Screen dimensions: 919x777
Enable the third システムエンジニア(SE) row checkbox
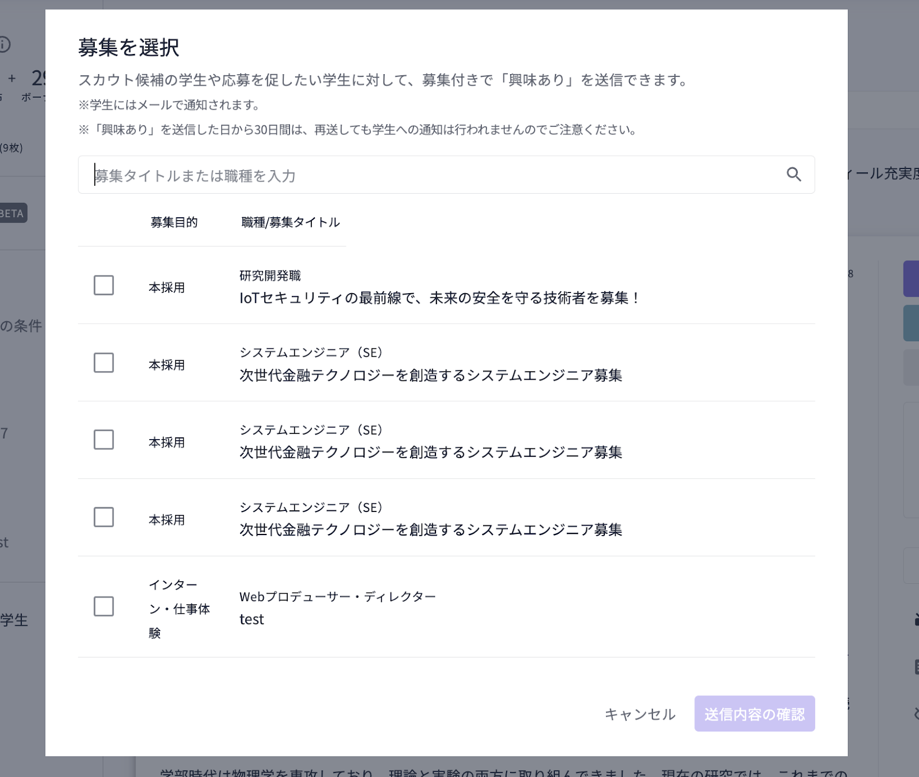tap(104, 517)
